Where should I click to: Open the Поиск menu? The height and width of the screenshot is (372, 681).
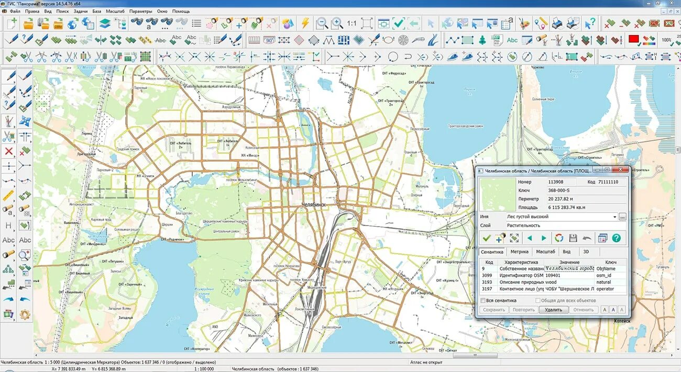click(62, 11)
